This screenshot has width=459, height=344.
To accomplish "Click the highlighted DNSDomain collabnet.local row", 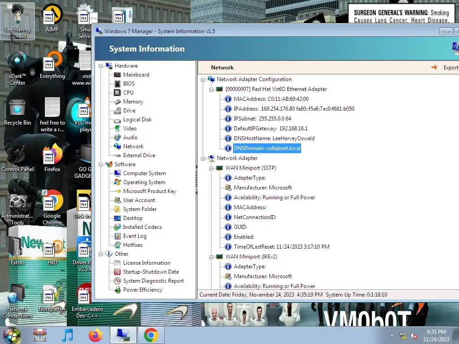I will [x=267, y=148].
